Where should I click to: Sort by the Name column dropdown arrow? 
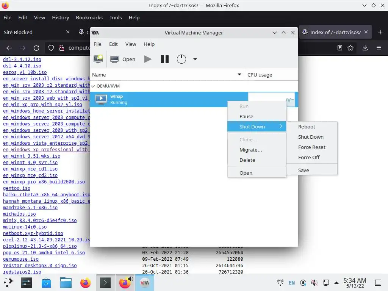click(239, 75)
